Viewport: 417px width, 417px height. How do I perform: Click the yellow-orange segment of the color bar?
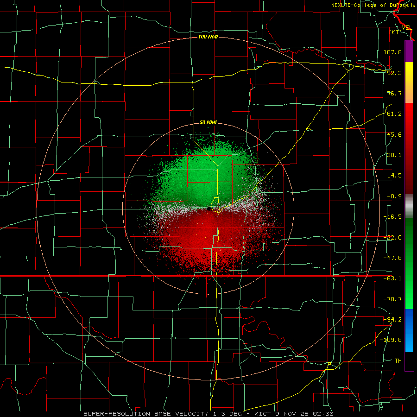click(x=409, y=82)
